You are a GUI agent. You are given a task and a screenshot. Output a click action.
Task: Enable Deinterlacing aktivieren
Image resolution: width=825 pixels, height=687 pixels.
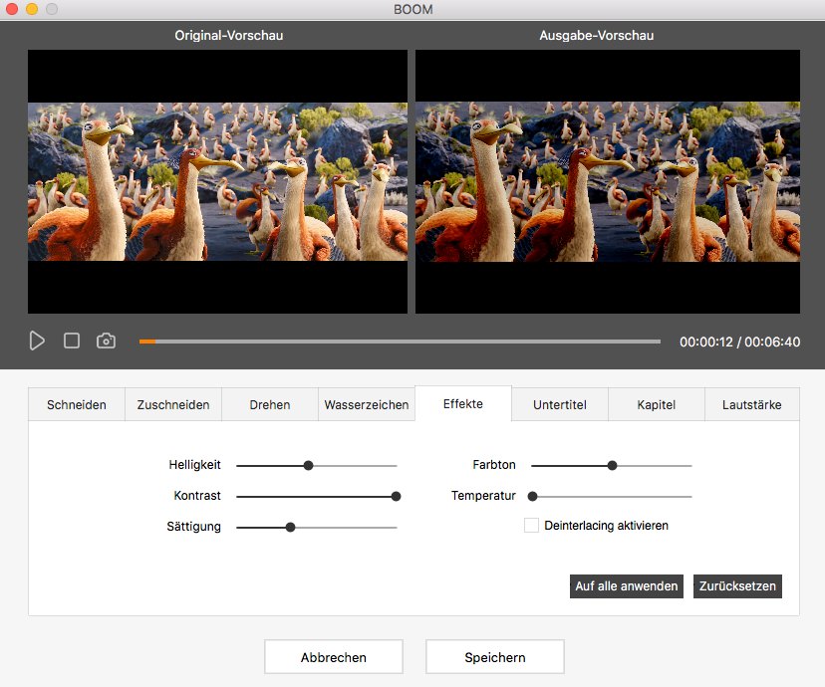[x=531, y=525]
